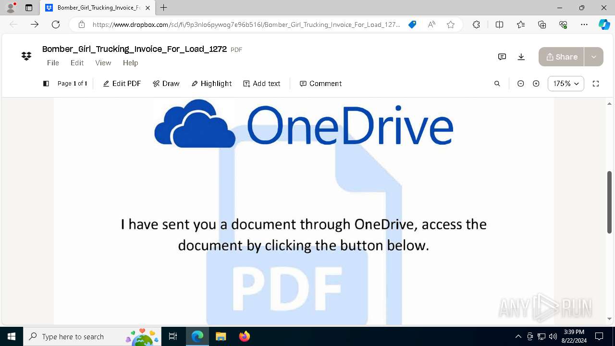615x346 pixels.
Task: Zoom in with the plus icon
Action: 536,84
